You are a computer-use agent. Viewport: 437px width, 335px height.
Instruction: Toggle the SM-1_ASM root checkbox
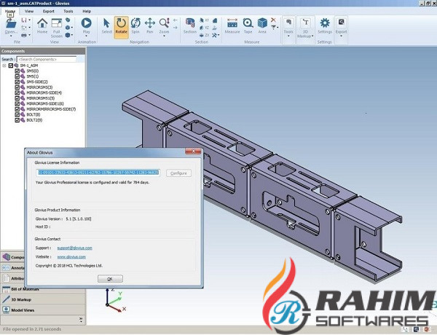pyautogui.click(x=11, y=66)
